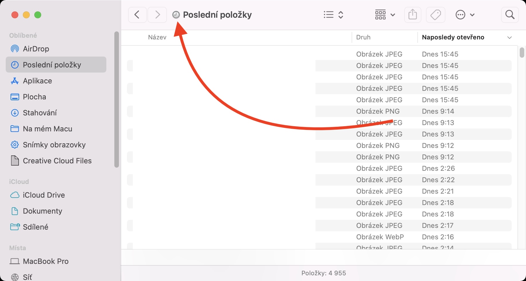Sort by Druh column header
Viewport: 526px width, 281px height.
coord(363,37)
